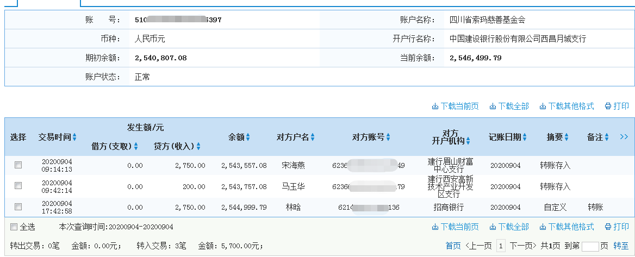Sort by 借方(支取) column arrows
Image resolution: width=635 pixels, height=257 pixels.
[x=136, y=147]
